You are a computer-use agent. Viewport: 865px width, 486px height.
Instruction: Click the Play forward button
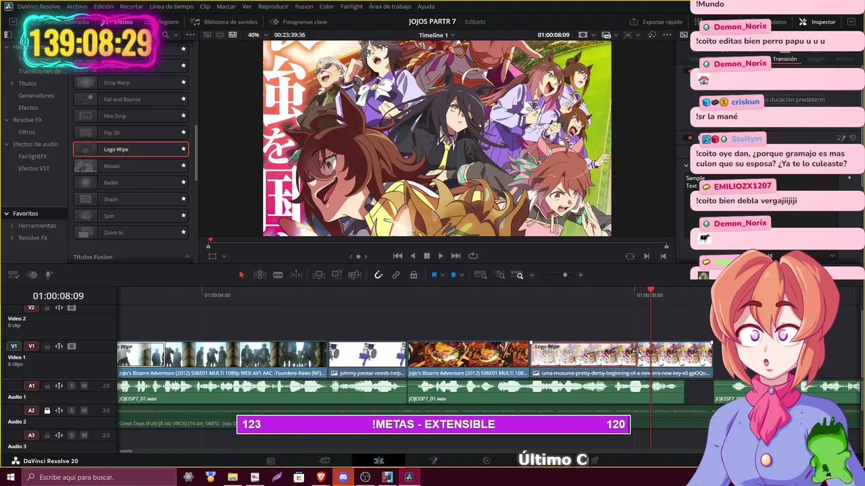tap(441, 256)
